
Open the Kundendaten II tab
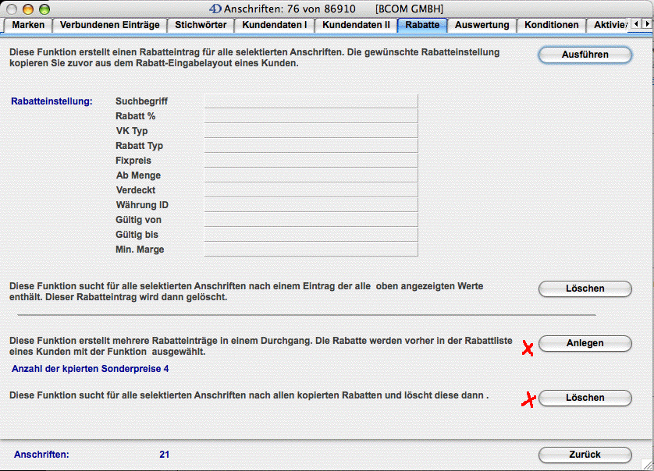[356, 25]
